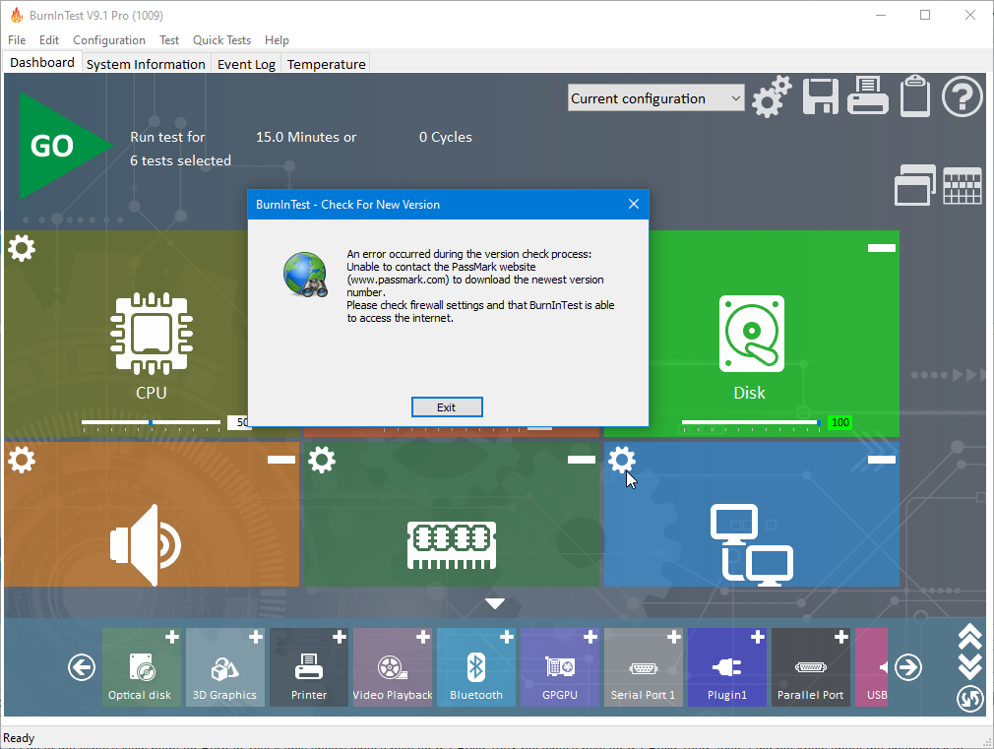Image resolution: width=994 pixels, height=749 pixels.
Task: Close the Check For New Version dialog
Action: point(633,204)
